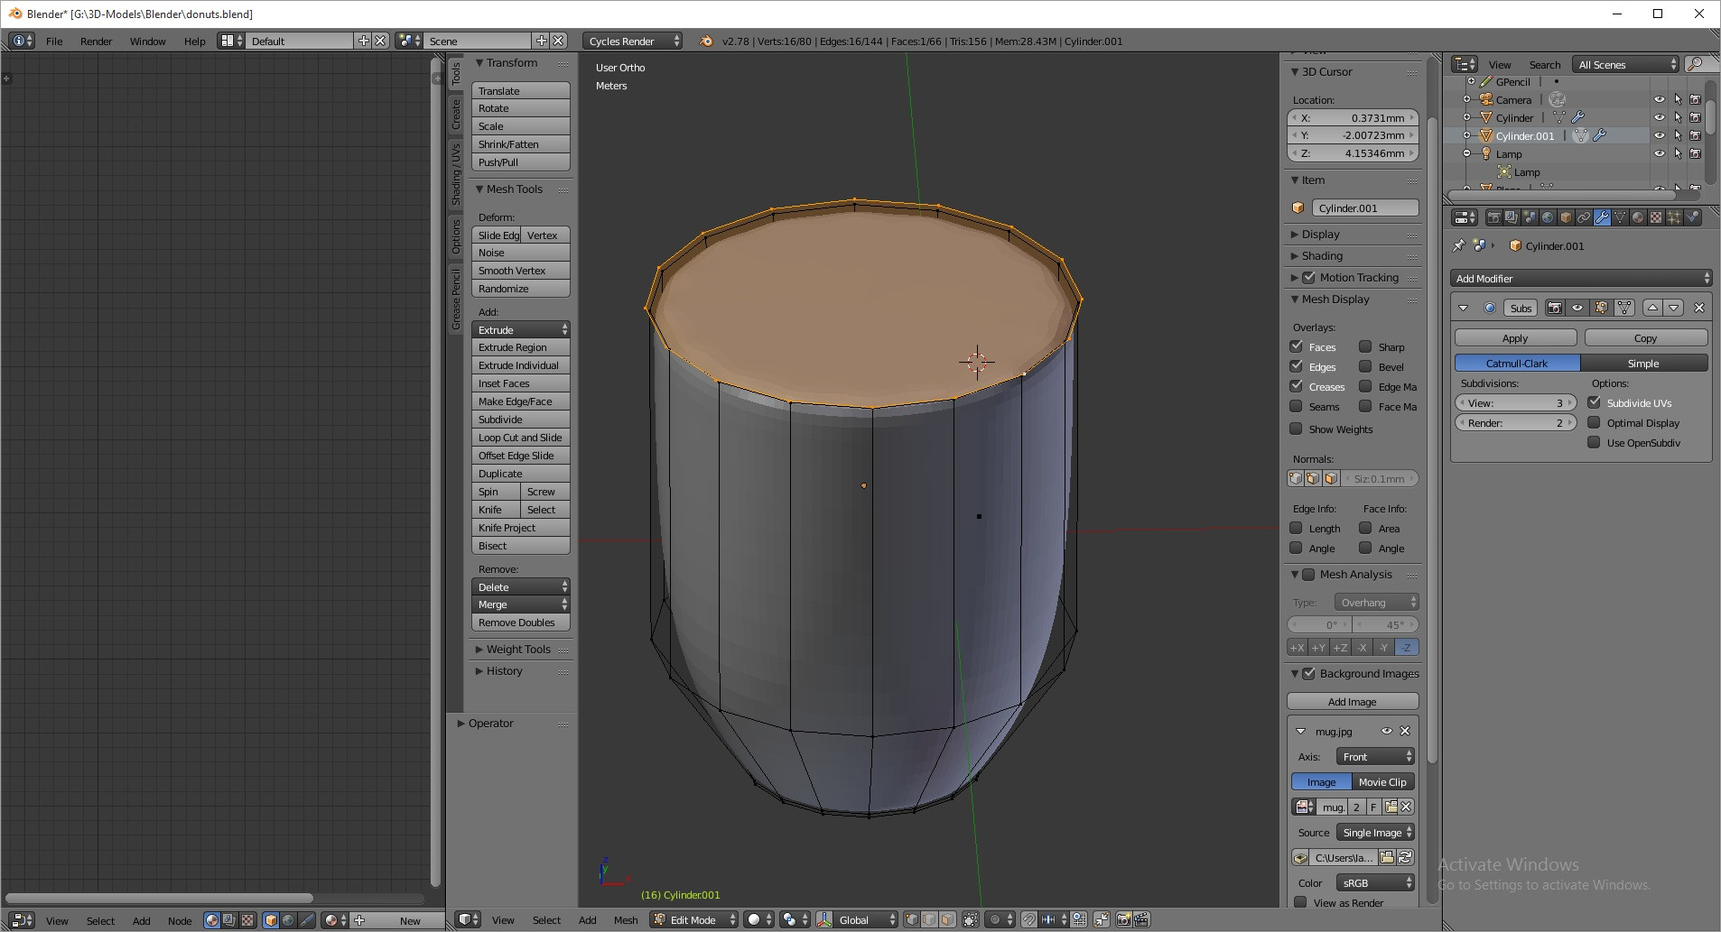Select edge select mode in 3D header
This screenshot has height=932, width=1721.
coord(929,919)
